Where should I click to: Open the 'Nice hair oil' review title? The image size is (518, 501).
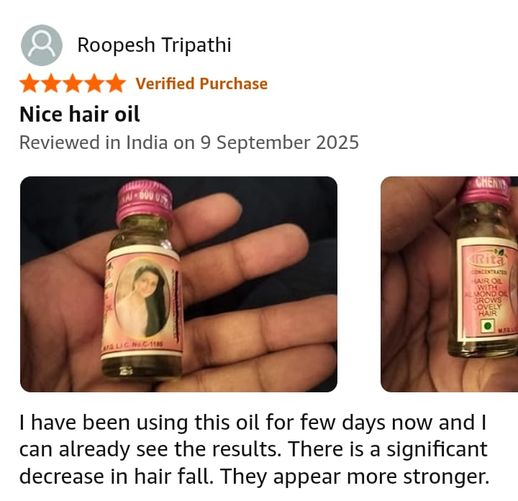coord(80,114)
